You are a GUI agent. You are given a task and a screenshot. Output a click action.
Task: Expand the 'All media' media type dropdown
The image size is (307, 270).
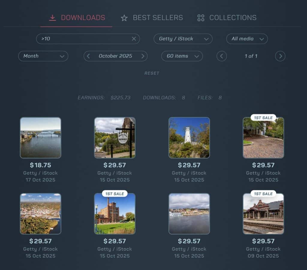coord(247,39)
